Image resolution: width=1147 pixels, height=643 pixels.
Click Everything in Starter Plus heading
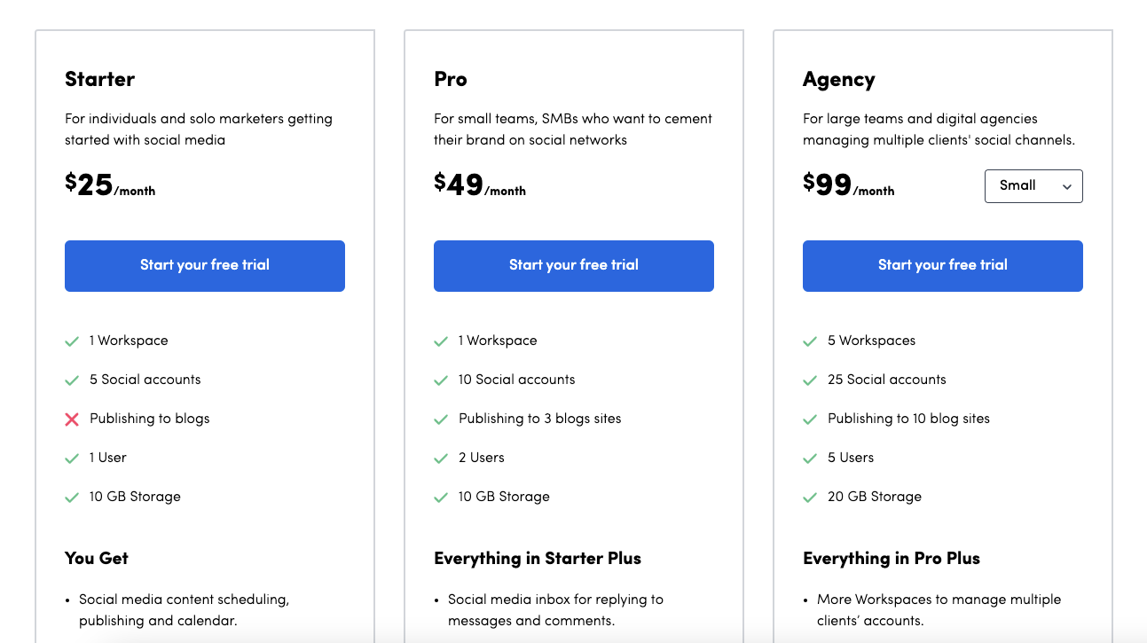pos(538,558)
